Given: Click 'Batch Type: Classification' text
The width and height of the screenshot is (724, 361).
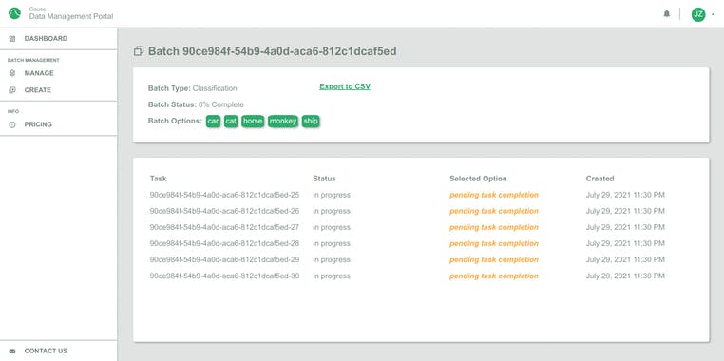Looking at the screenshot, I should pos(193,88).
